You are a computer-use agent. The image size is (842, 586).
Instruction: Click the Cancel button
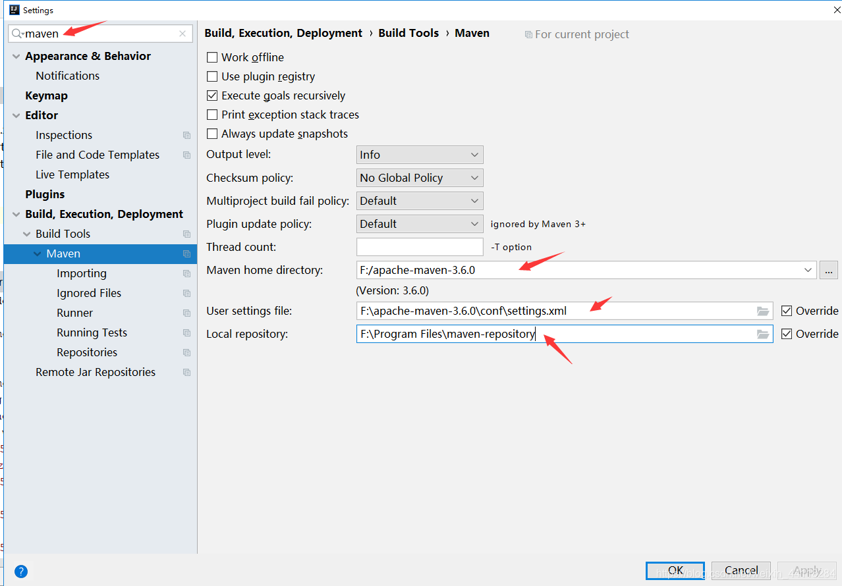[x=741, y=570]
